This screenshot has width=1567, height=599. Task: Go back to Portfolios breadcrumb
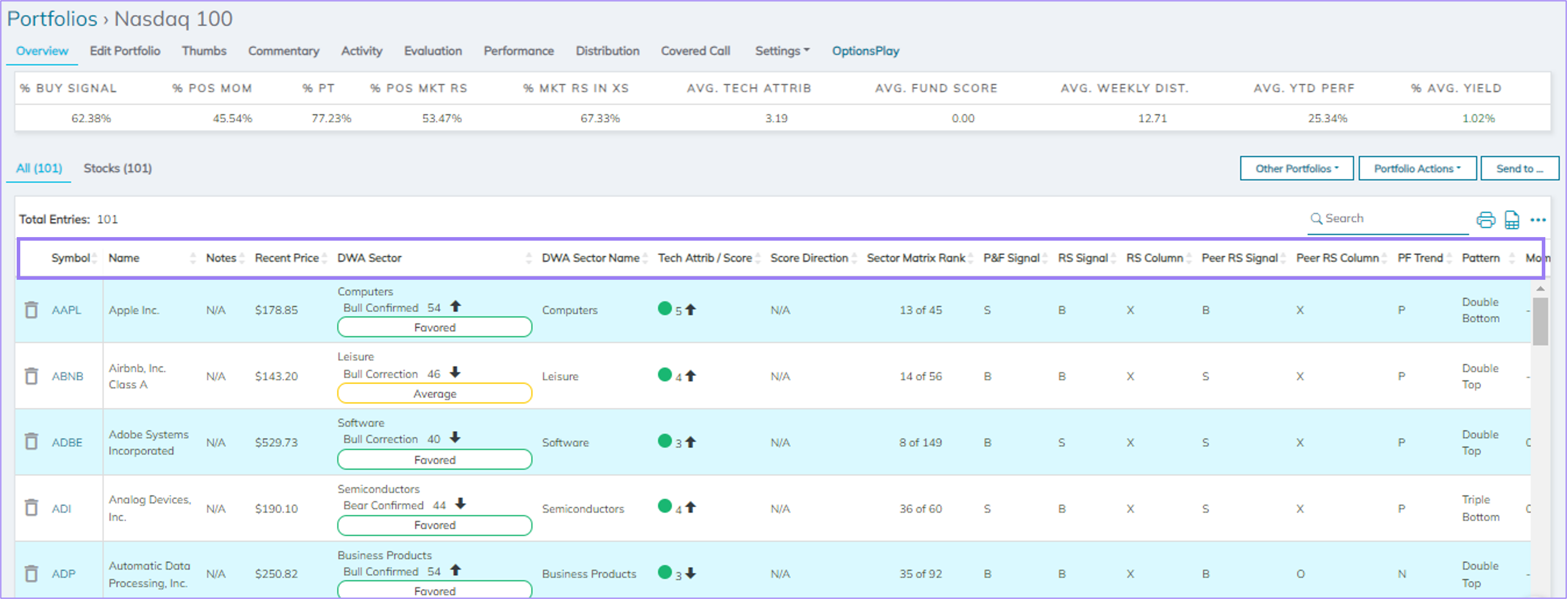click(52, 19)
